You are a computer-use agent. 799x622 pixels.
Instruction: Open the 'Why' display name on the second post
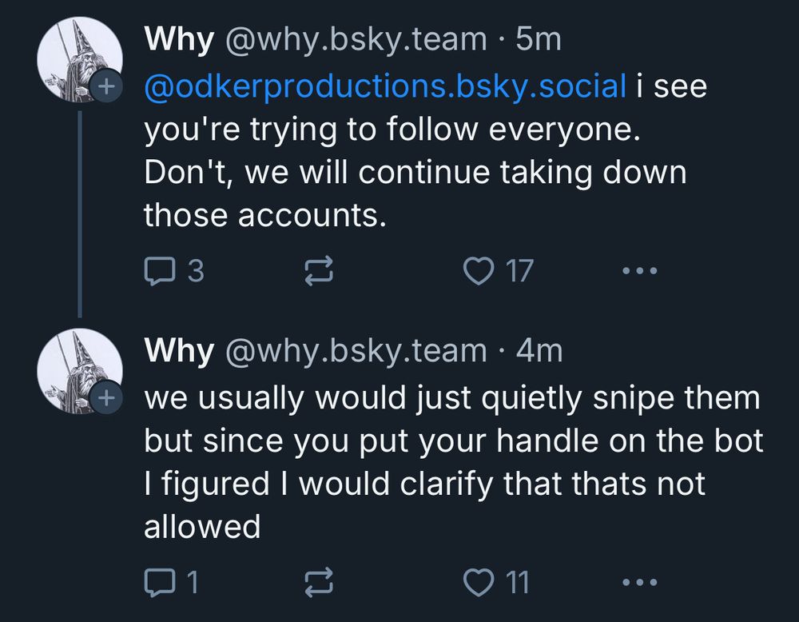click(x=179, y=350)
